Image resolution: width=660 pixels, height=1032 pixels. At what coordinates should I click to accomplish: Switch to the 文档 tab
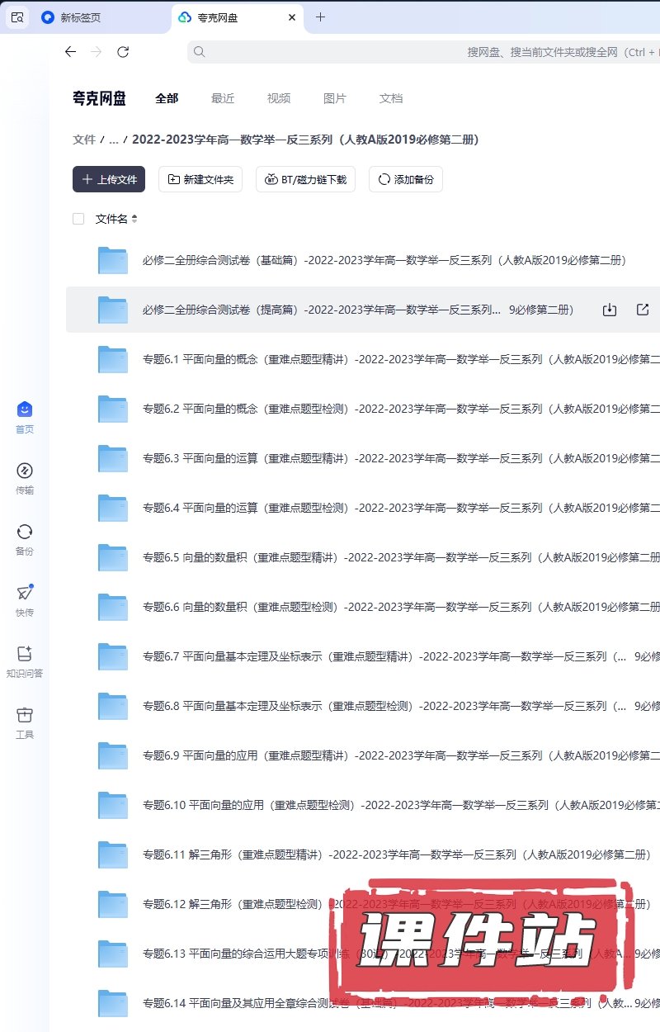391,98
